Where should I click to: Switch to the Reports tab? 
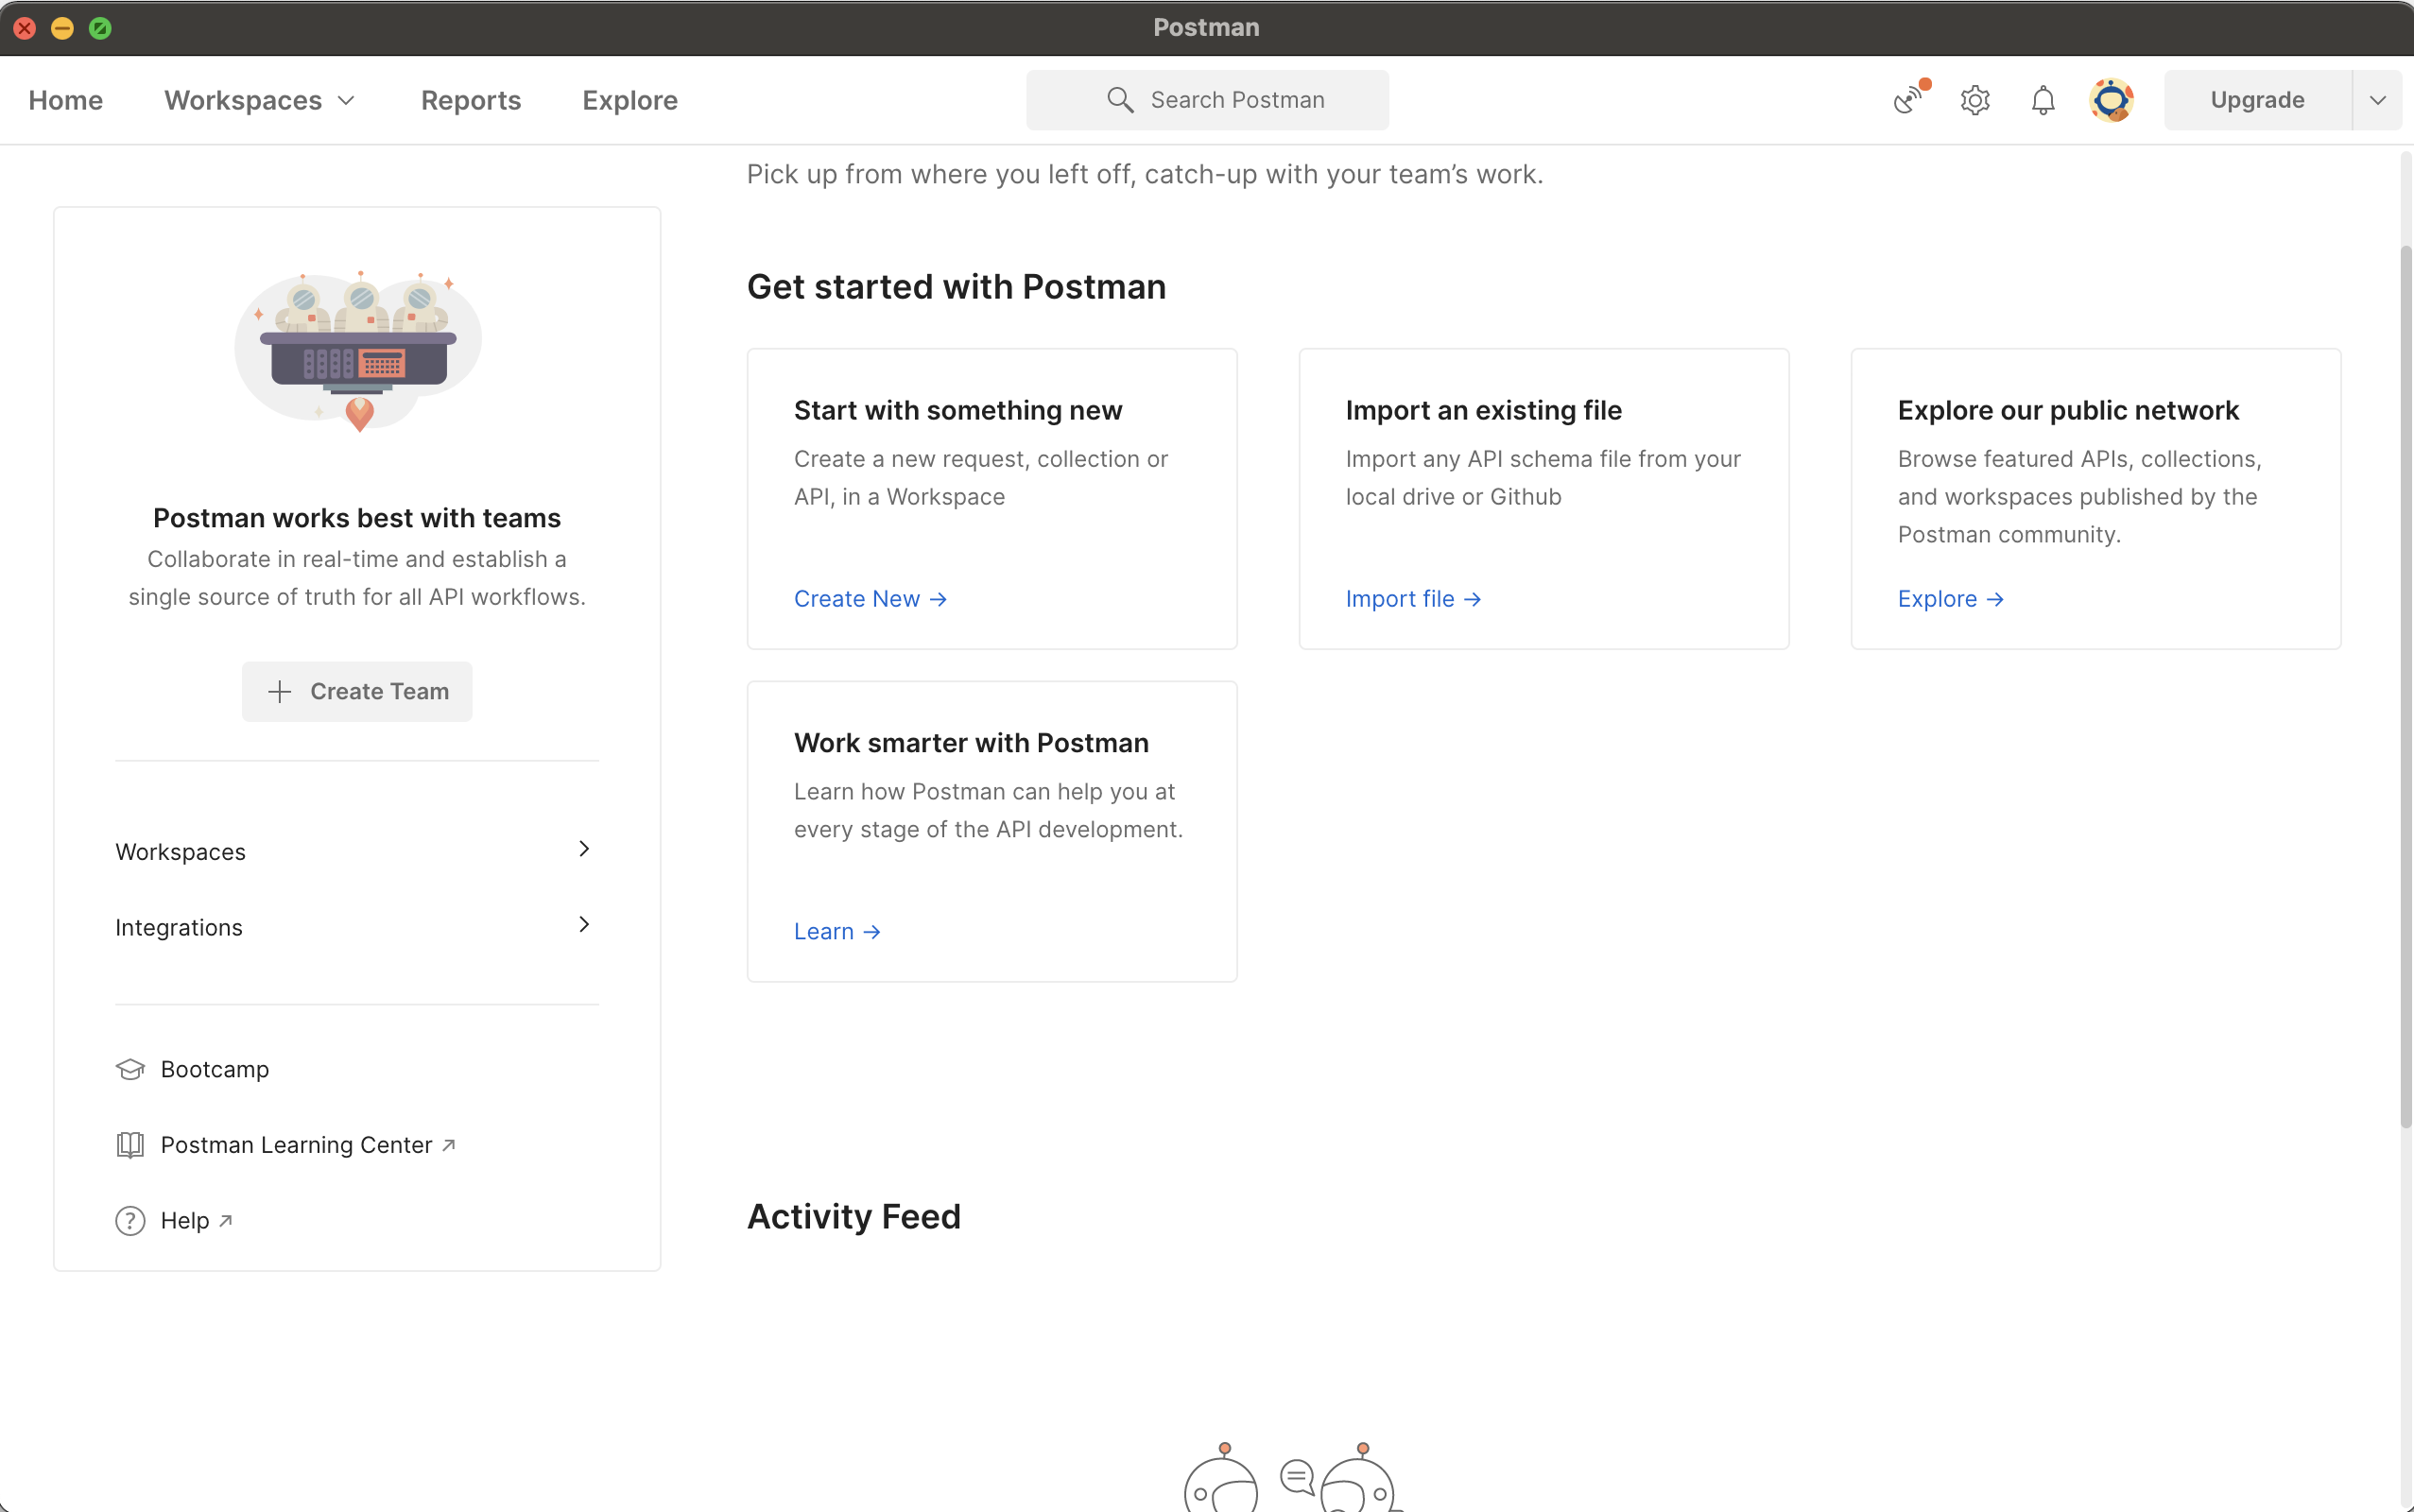471,100
